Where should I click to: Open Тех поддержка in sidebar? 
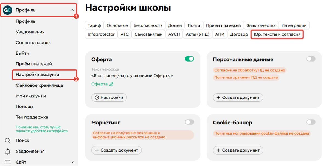pyautogui.click(x=32, y=117)
